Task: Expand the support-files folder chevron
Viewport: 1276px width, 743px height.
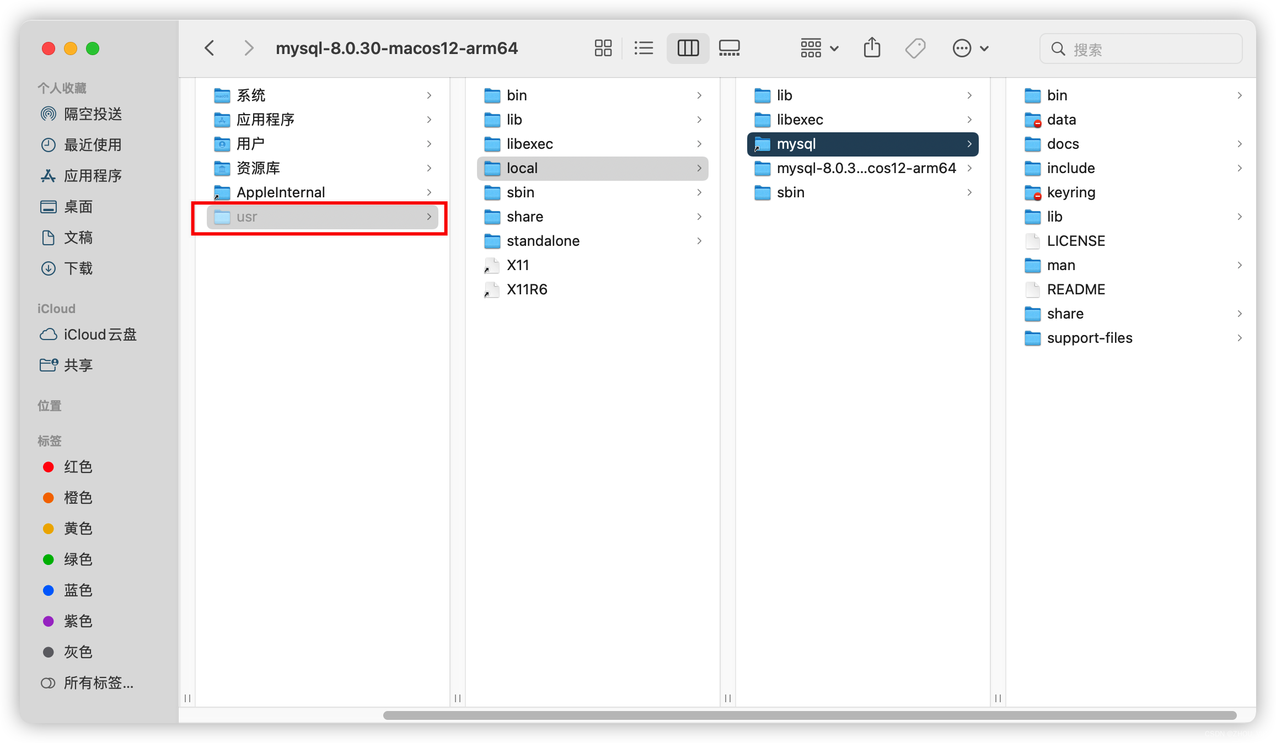Action: 1239,338
